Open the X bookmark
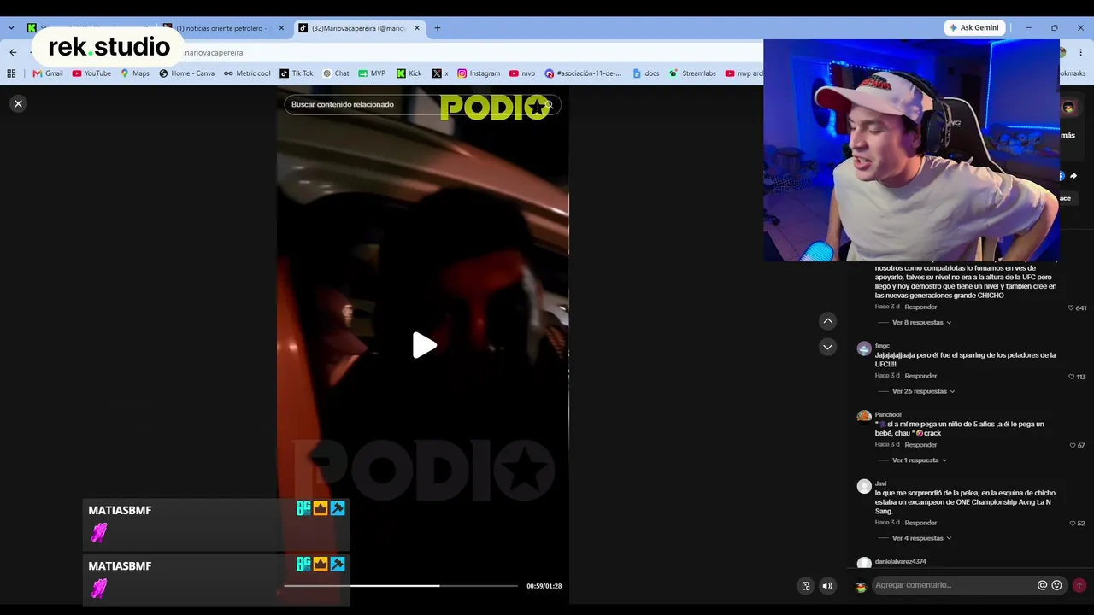The width and height of the screenshot is (1094, 615). (440, 73)
